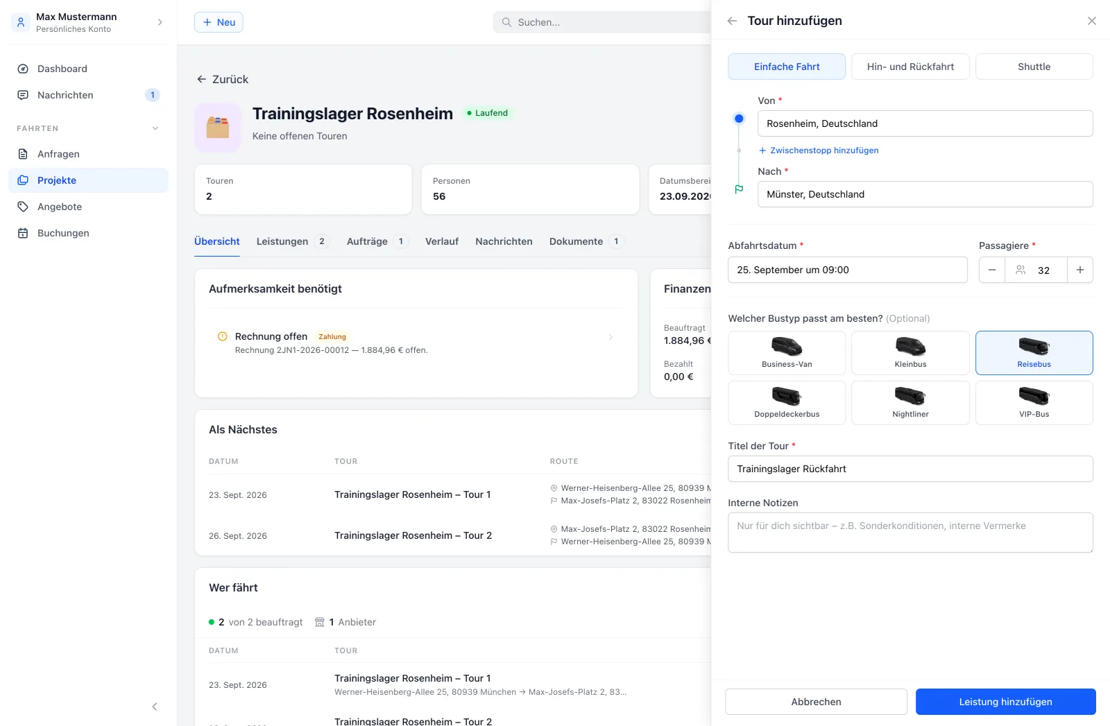
Task: Click the blue origin dot marker
Action: (739, 119)
